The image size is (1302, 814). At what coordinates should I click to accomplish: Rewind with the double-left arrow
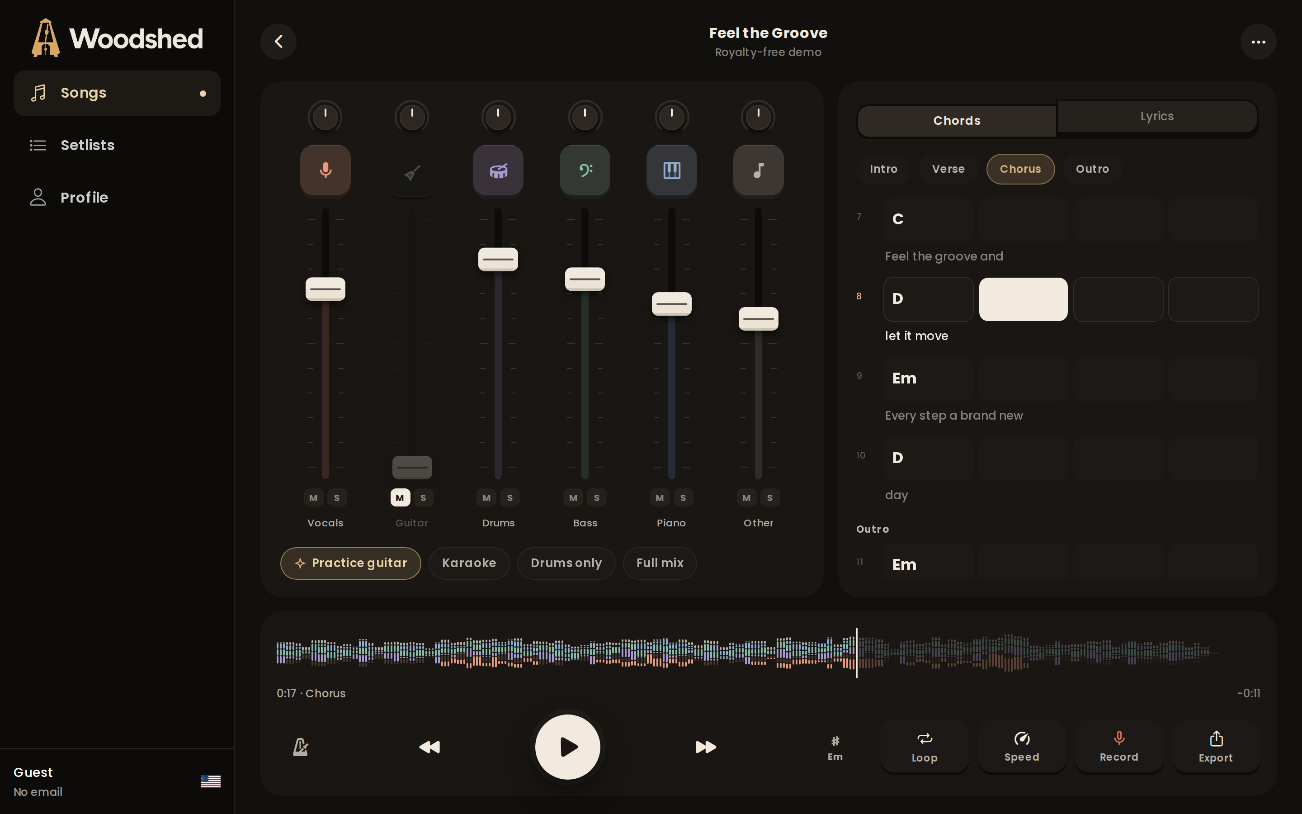click(x=429, y=747)
